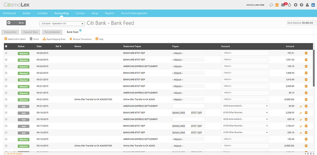Image resolution: width=317 pixels, height=155 pixels.
Task: Open details icon for the 1,051.02 row
Action: coord(306,60)
